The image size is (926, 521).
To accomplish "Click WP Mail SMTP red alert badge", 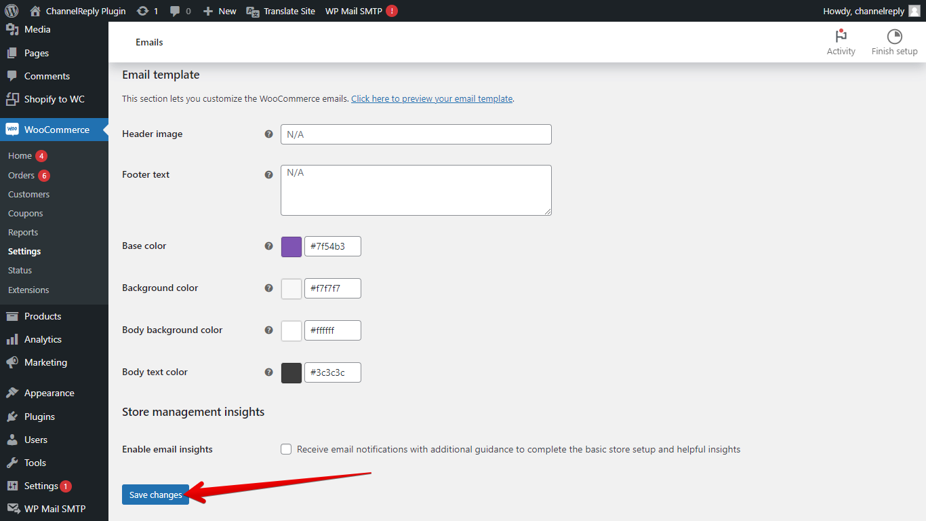I will coord(392,11).
